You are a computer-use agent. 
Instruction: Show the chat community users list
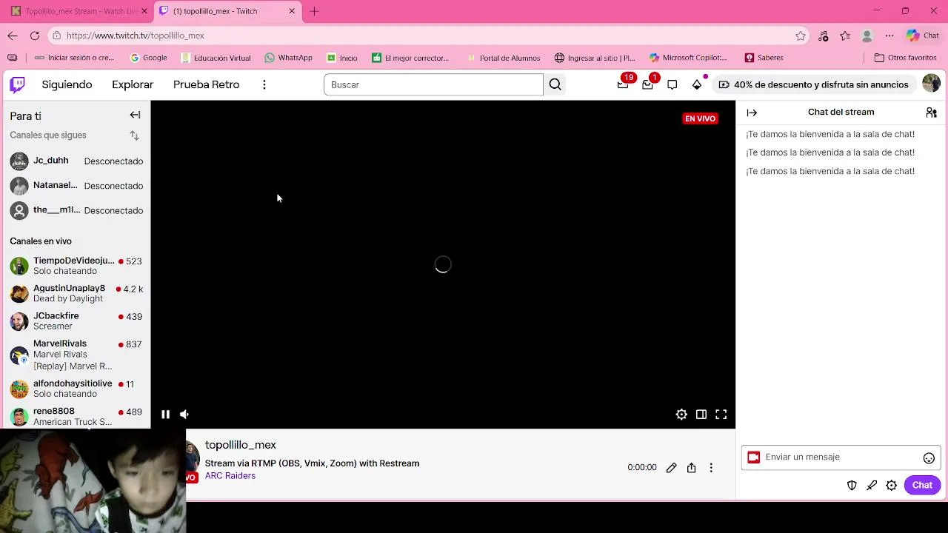(x=931, y=113)
